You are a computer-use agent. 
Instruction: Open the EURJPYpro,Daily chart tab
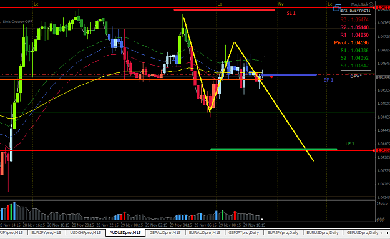pyautogui.click(x=283, y=233)
